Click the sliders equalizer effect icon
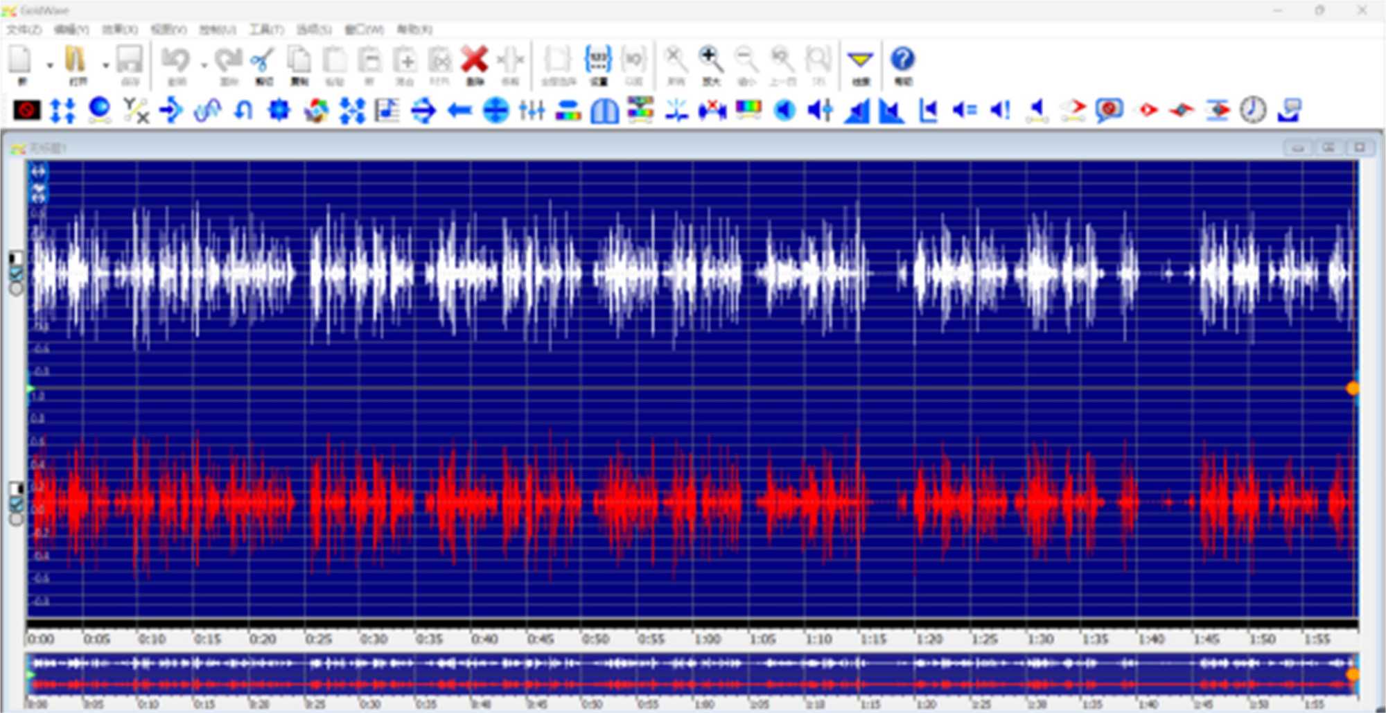Viewport: 1386px width, 713px height. click(532, 110)
